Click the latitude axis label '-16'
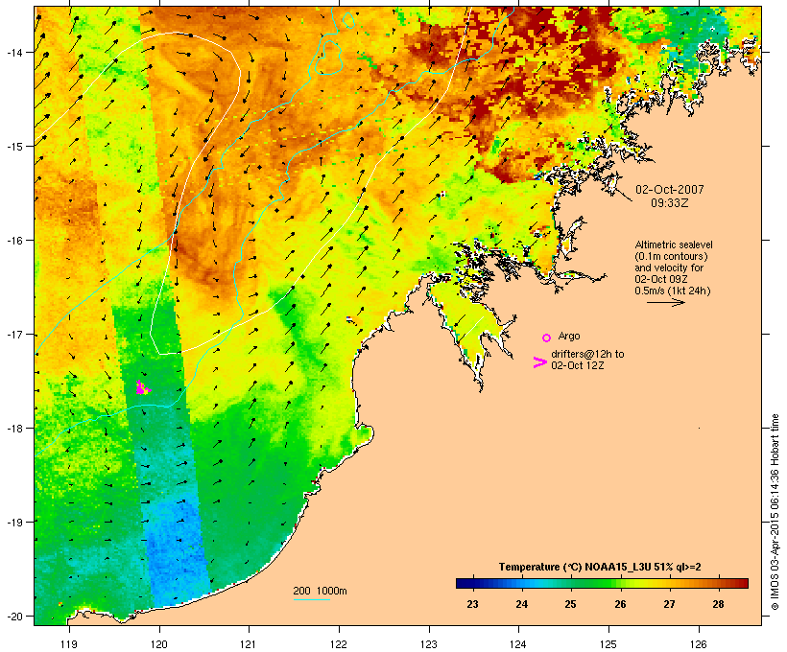Viewport: 787px width, 652px height. click(14, 241)
